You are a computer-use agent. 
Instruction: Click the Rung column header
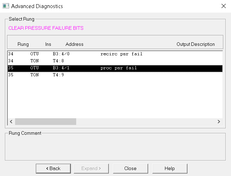[23, 44]
